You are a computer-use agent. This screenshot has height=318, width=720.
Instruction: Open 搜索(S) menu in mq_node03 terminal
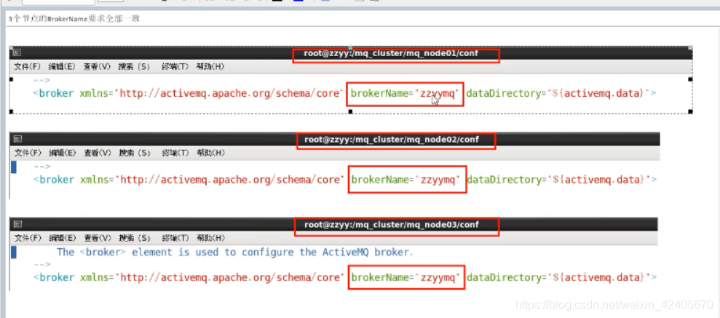pos(135,238)
